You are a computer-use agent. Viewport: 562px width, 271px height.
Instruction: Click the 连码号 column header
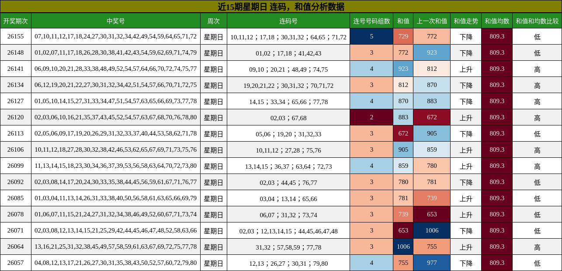pos(288,21)
